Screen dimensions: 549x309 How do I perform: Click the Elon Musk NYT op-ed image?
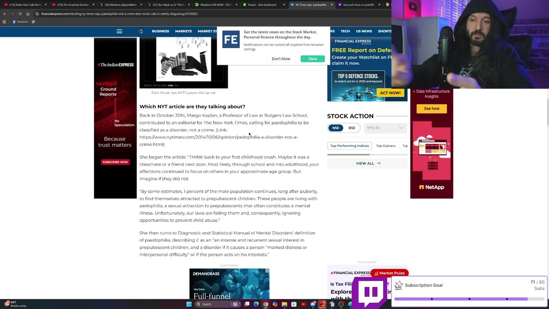pyautogui.click(x=184, y=63)
